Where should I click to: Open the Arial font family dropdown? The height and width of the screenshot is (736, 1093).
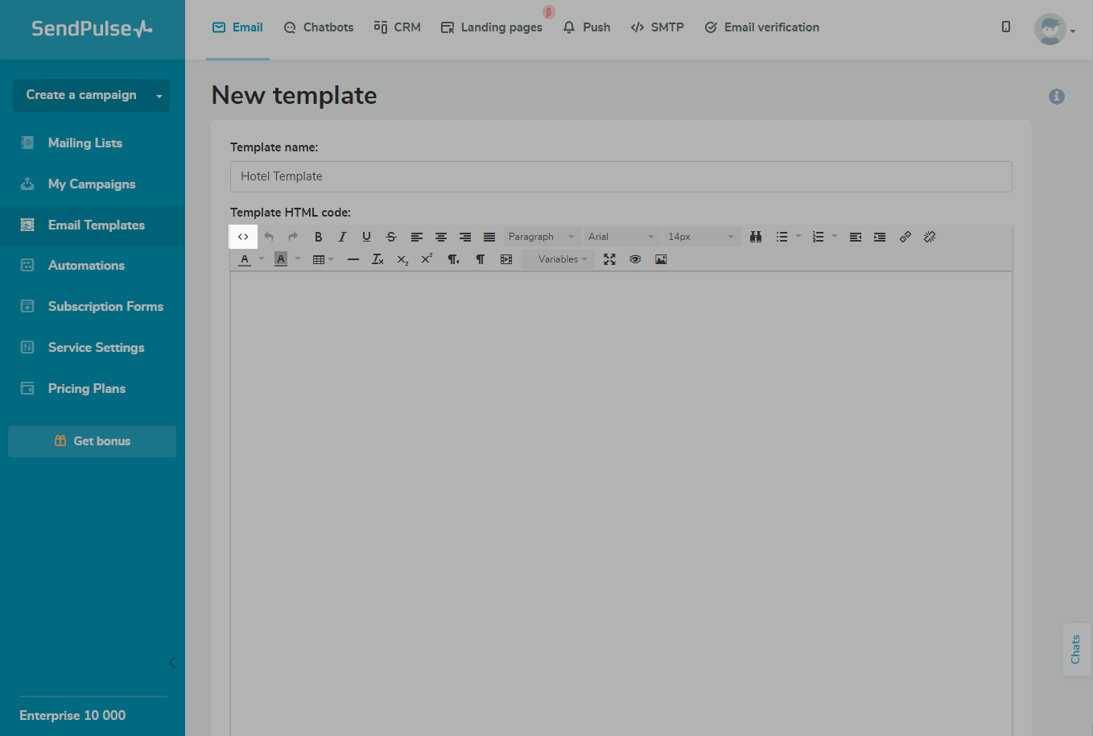(621, 237)
